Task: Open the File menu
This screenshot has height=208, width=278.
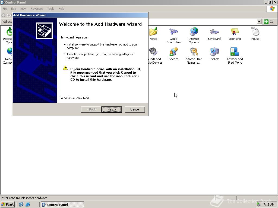Action: click(x=5, y=9)
